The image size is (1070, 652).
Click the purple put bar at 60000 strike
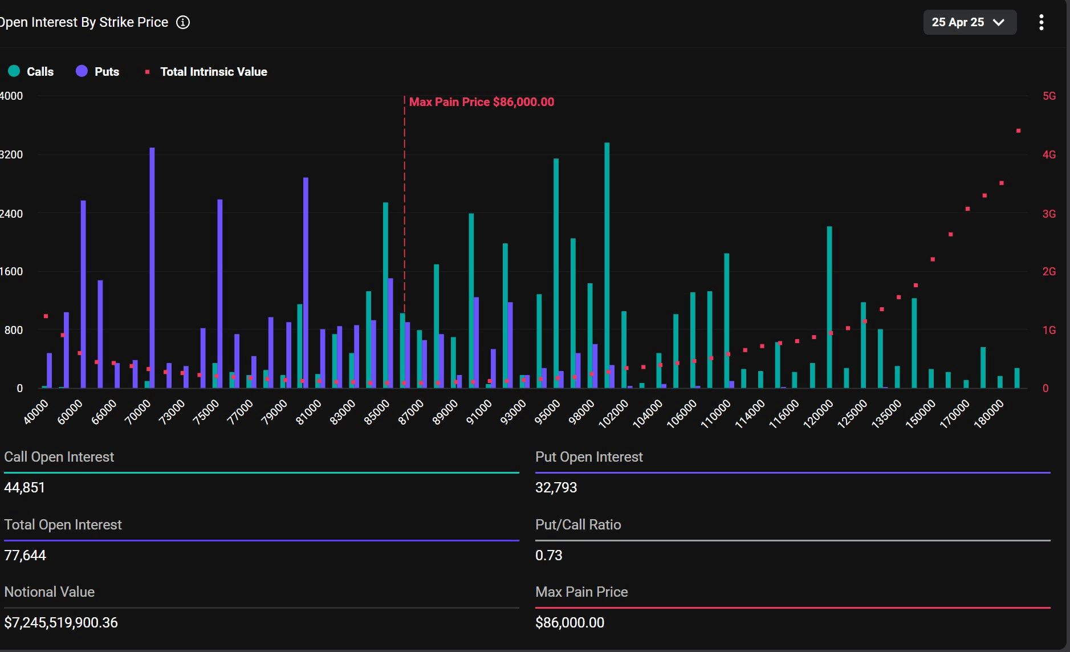coord(83,294)
